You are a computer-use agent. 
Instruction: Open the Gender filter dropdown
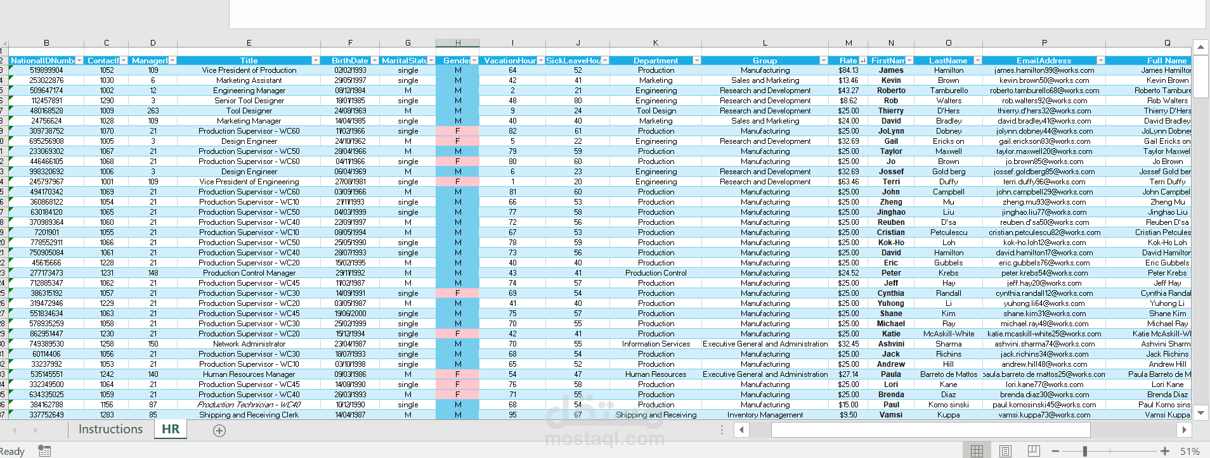[474, 60]
